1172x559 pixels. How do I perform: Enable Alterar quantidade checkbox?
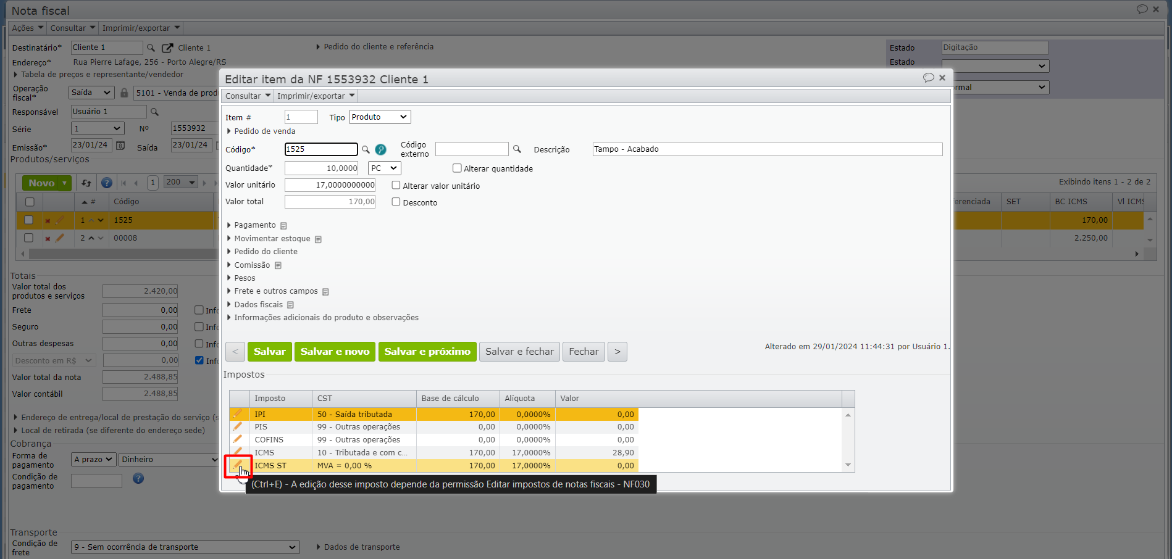point(457,168)
